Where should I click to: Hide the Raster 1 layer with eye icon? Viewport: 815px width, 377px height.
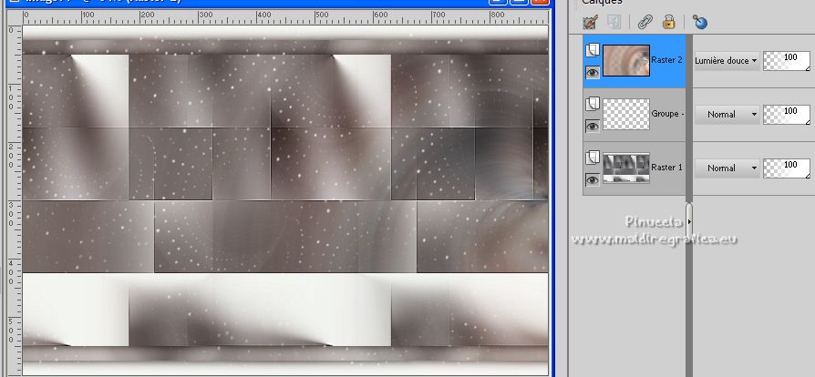coord(593,180)
